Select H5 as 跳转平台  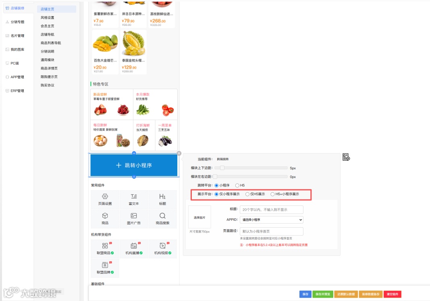(237, 186)
